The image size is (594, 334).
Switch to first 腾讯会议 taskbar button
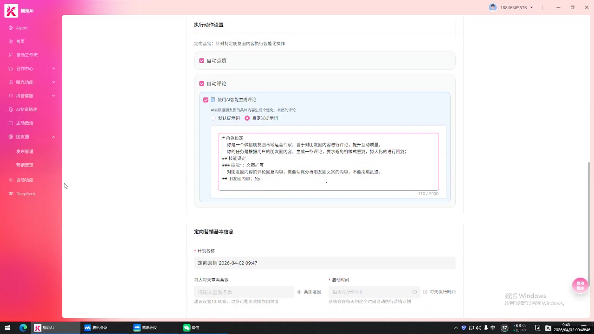coord(105,328)
